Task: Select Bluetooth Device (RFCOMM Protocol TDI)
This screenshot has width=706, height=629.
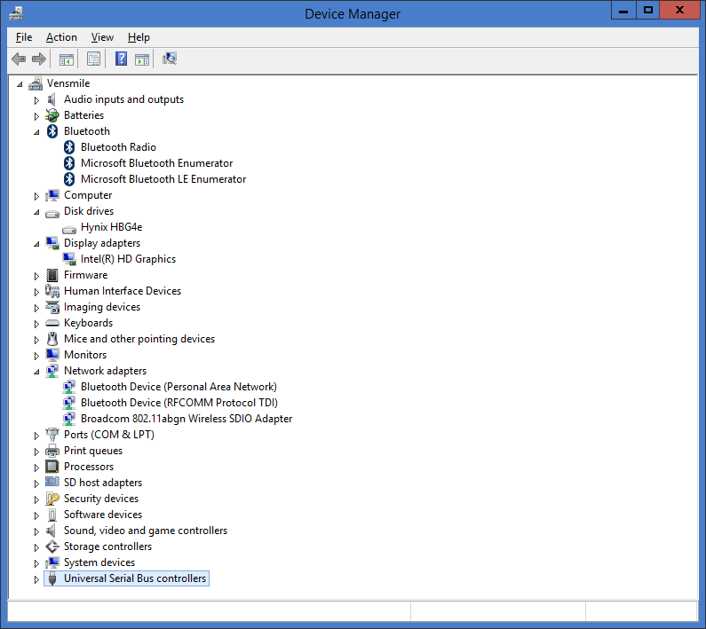Action: click(179, 403)
